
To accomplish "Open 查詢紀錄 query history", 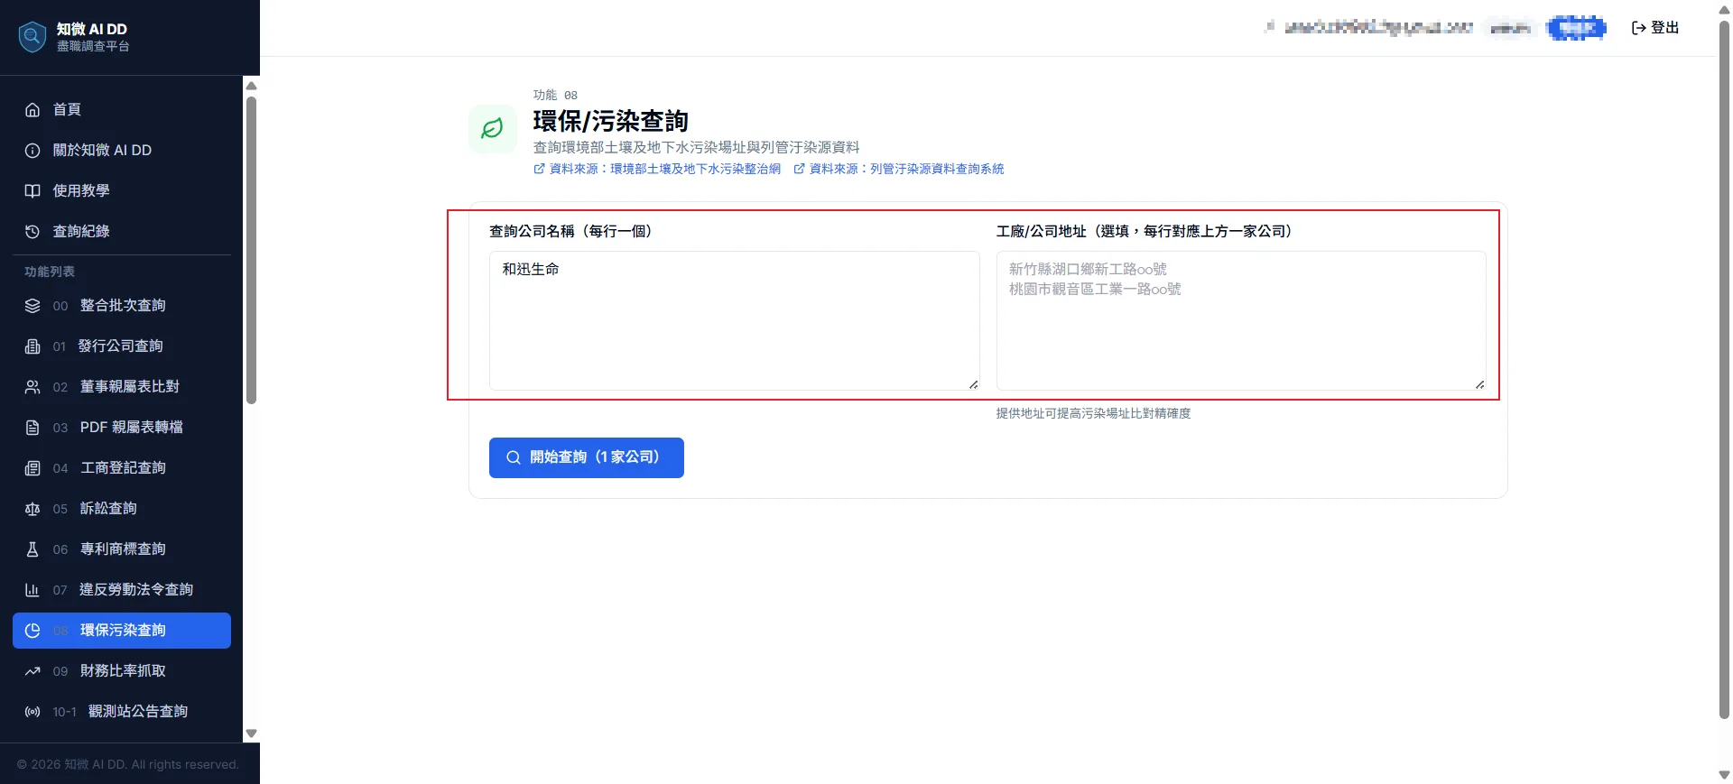I will 122,232.
